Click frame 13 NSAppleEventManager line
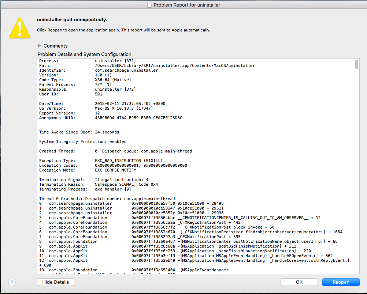The height and width of the screenshot is (294, 367). coord(134,270)
